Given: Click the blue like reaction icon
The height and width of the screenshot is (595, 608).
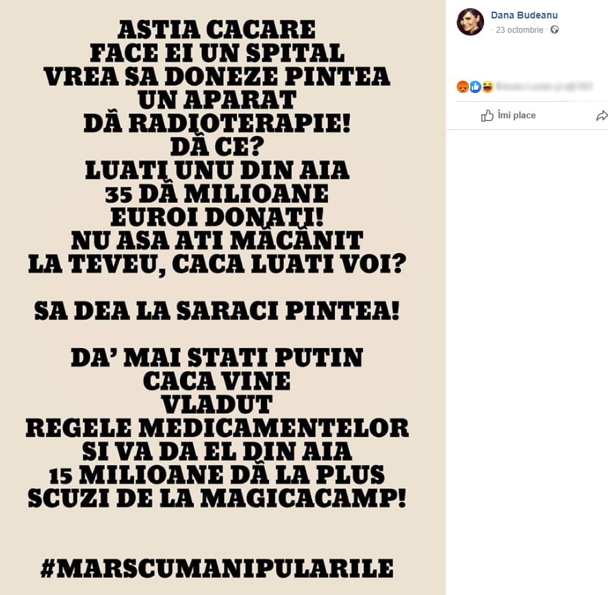Looking at the screenshot, I should click(x=475, y=87).
